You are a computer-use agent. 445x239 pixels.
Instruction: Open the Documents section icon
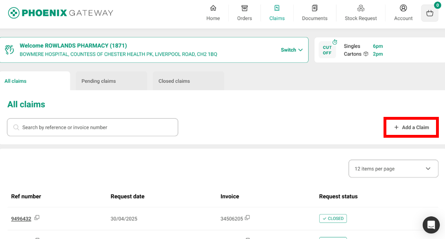coord(314,9)
